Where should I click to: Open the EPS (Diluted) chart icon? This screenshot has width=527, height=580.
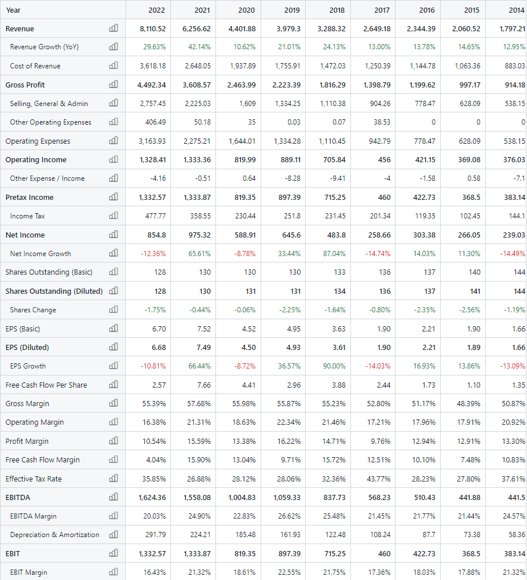114,347
